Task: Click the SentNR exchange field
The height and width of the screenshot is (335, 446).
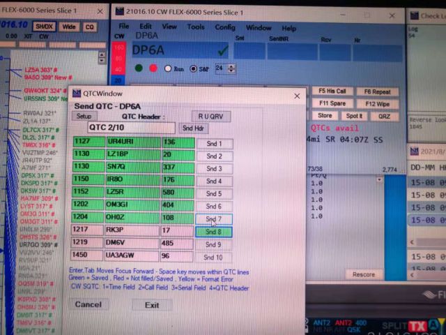Action: tap(293, 52)
